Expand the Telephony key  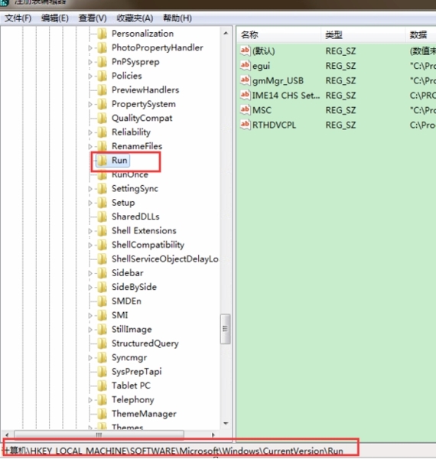90,400
